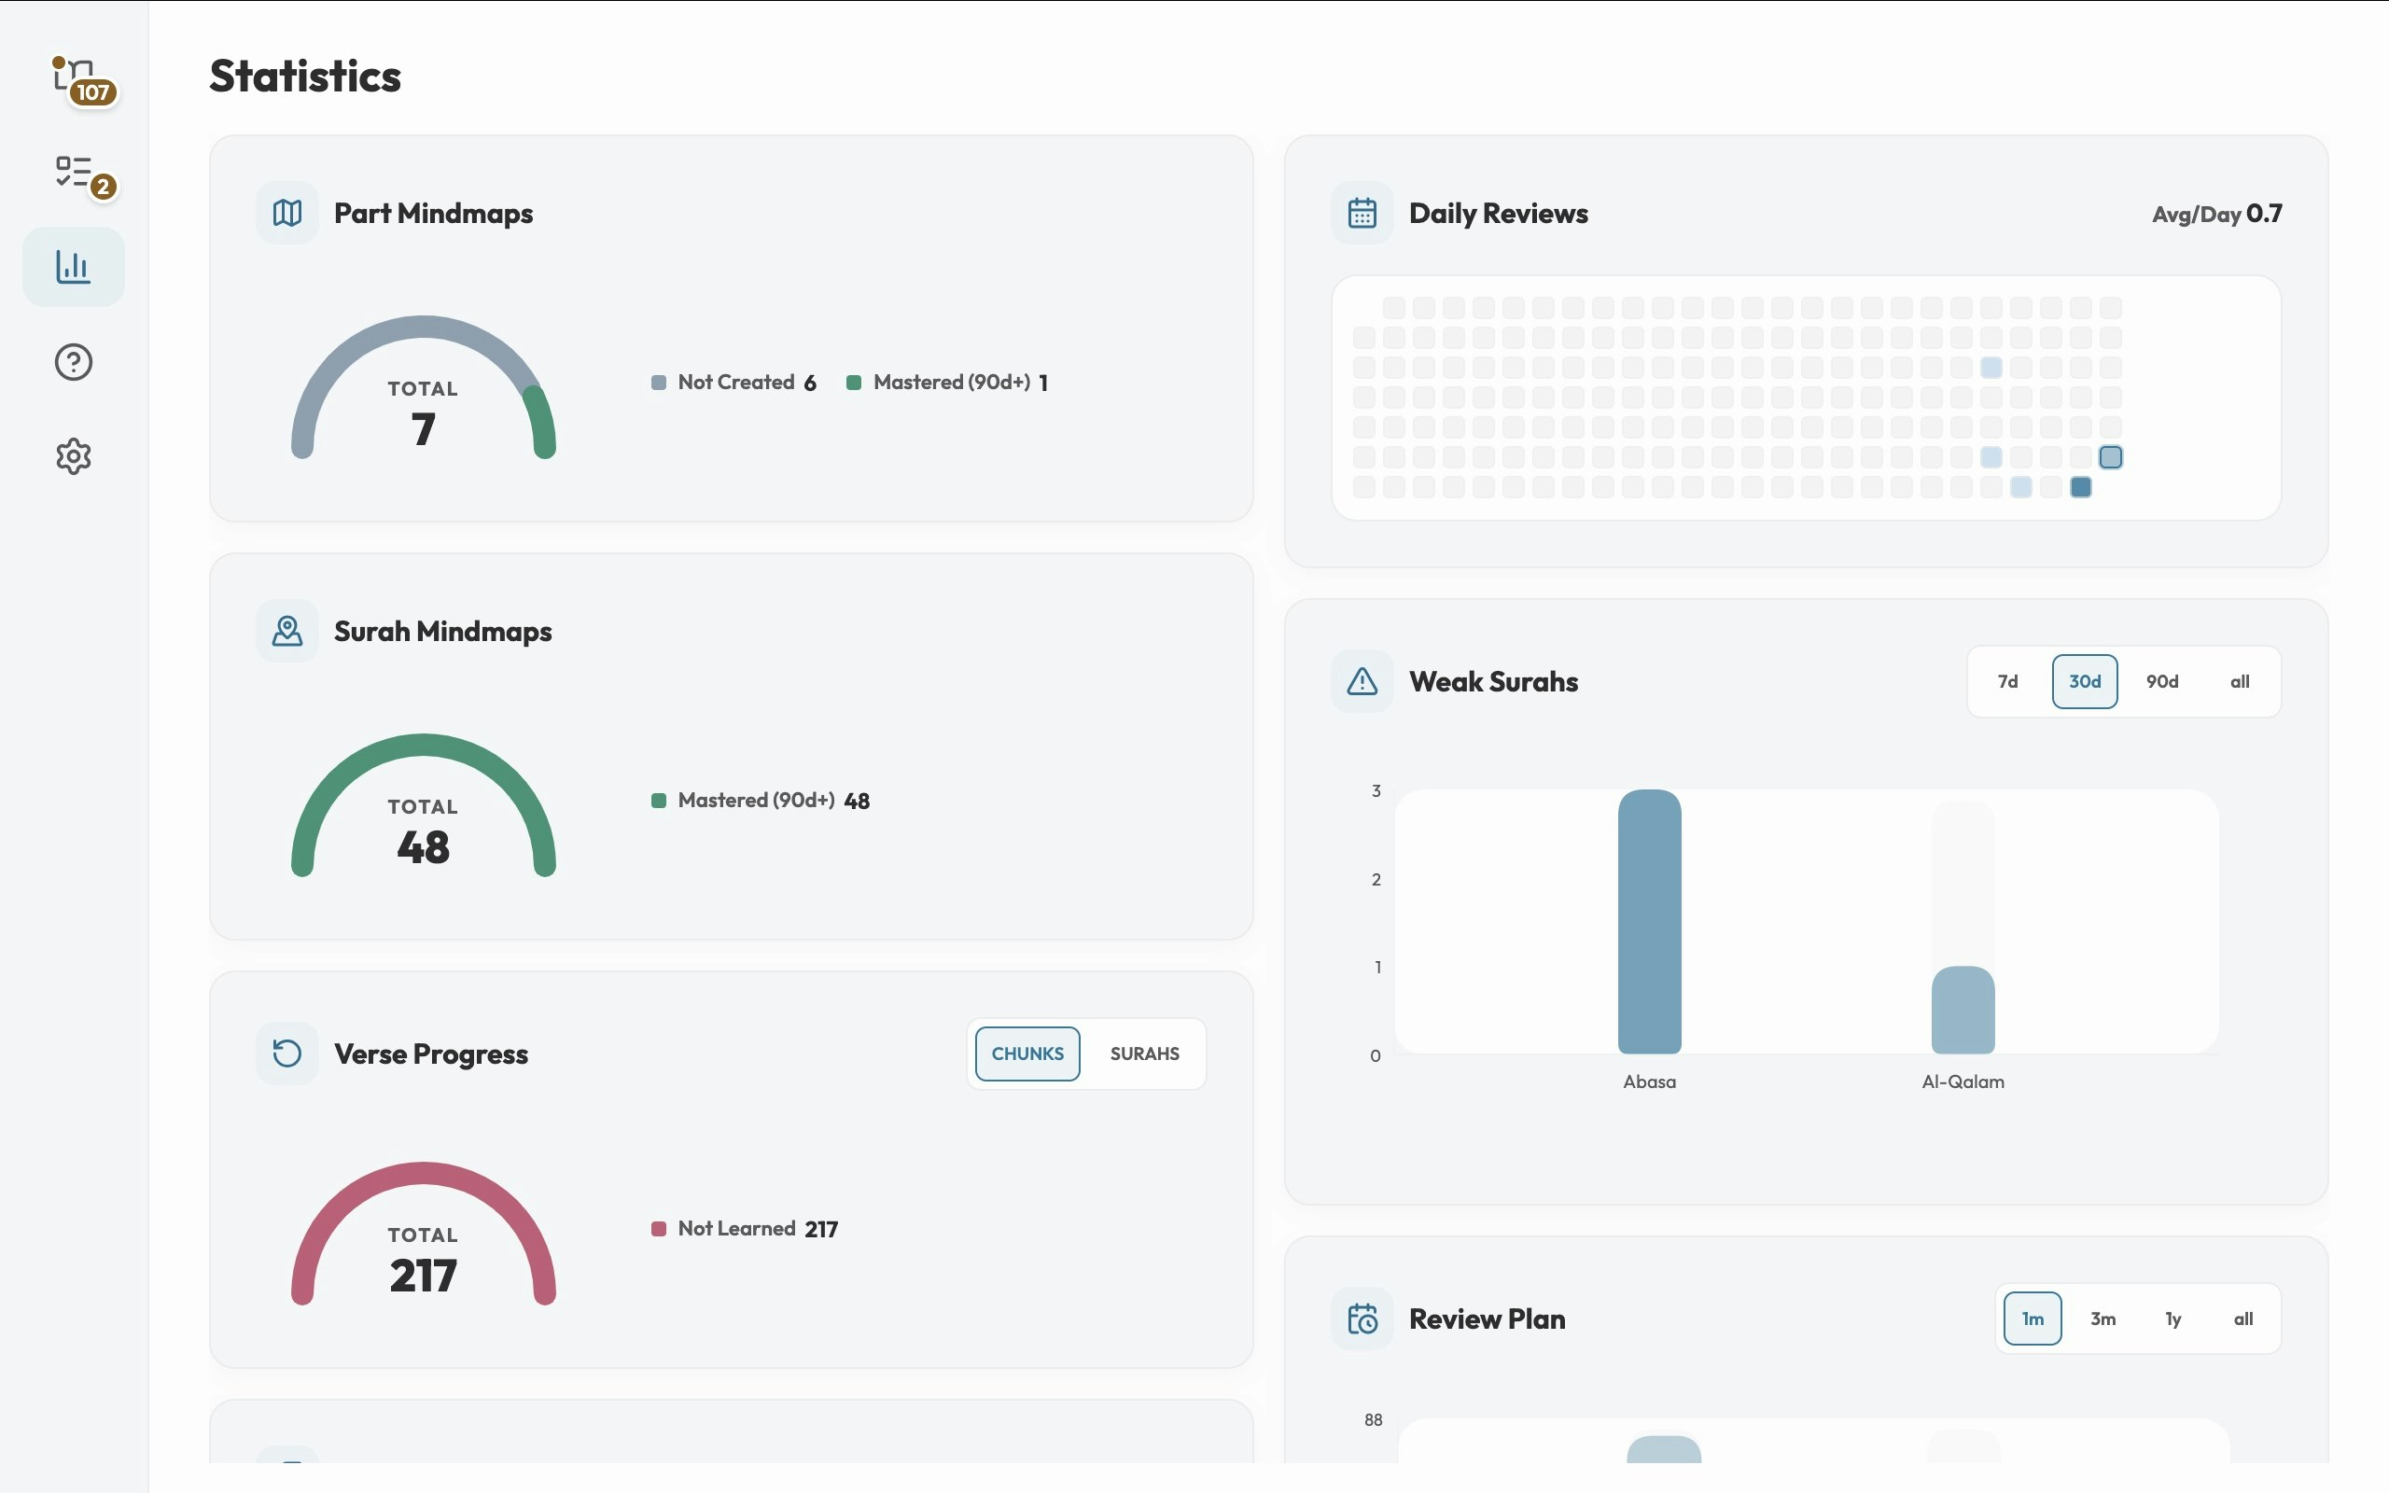Image resolution: width=2389 pixels, height=1493 pixels.
Task: Click the Daily Reviews calendar icon
Action: coord(1362,214)
